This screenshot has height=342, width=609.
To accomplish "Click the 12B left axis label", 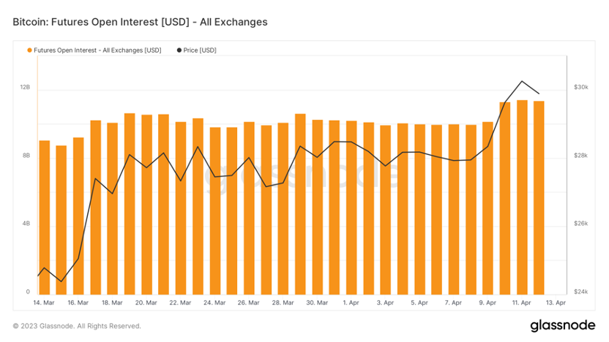I will click(x=25, y=87).
